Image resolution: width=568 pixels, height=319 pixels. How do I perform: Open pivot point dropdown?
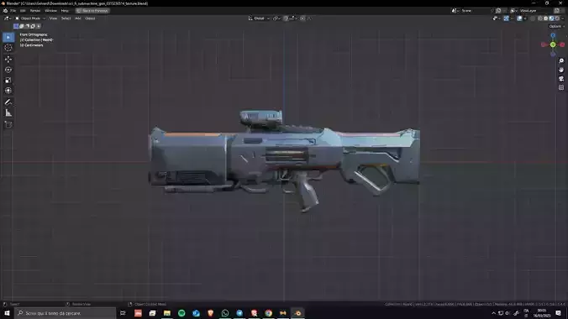click(x=276, y=18)
